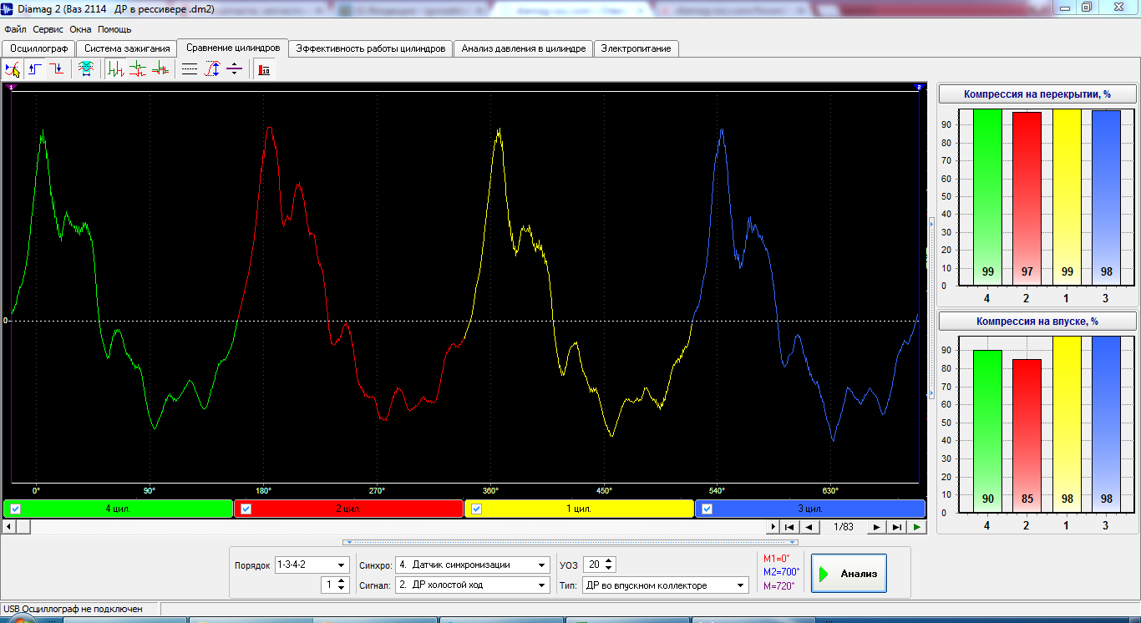Click the Анализ button

click(849, 574)
